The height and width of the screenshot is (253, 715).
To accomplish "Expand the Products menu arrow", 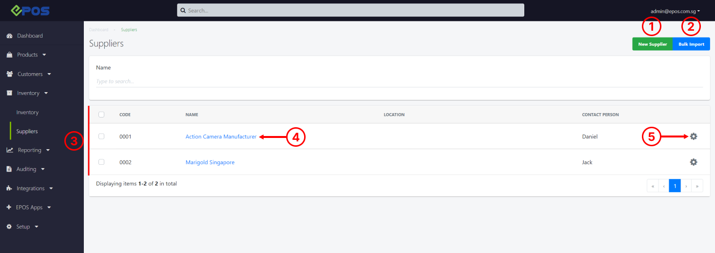I will (44, 55).
